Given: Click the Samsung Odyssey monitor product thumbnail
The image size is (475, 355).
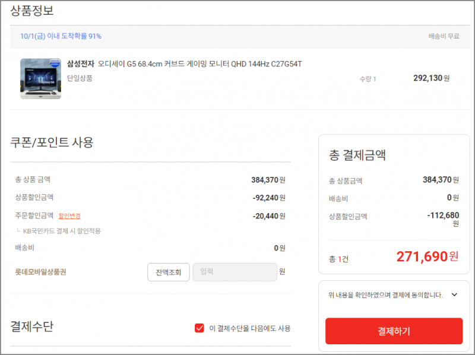Looking at the screenshot, I should tap(40, 79).
